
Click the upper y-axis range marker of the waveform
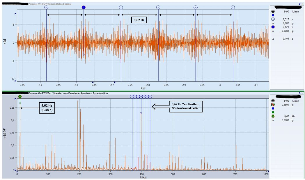coord(15,14)
